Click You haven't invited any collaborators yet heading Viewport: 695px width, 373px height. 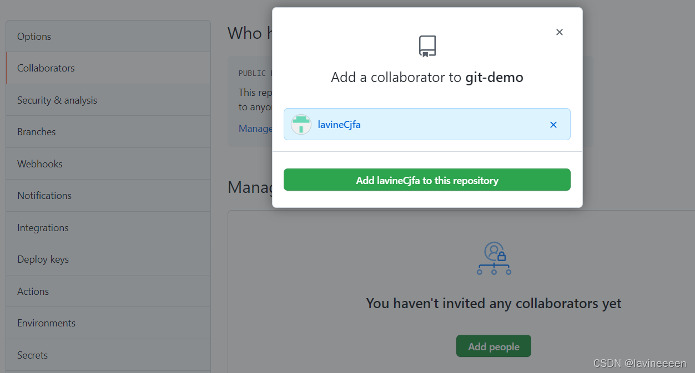click(x=493, y=304)
